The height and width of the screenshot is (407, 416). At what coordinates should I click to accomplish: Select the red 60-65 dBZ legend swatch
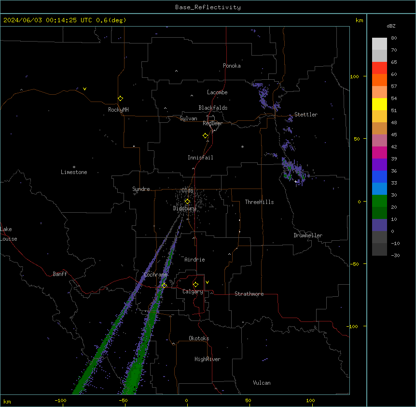[x=379, y=68]
